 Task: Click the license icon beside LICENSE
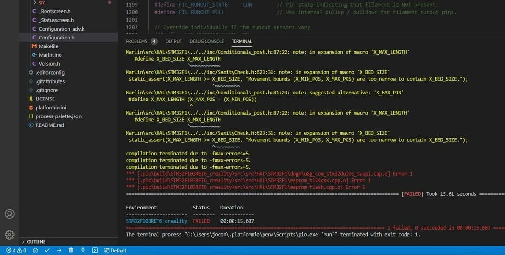(31, 99)
